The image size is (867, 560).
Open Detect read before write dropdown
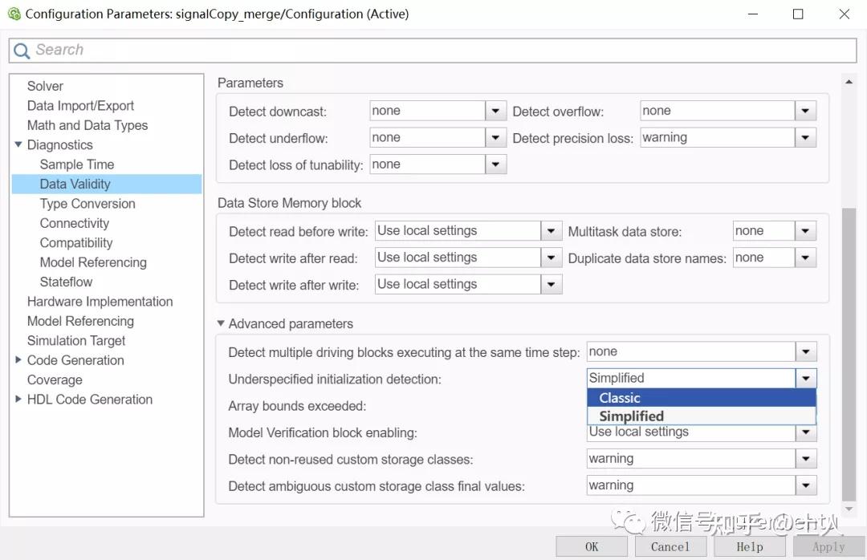(x=551, y=231)
